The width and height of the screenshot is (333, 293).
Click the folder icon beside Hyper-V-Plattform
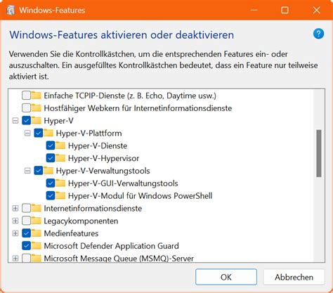click(x=48, y=133)
